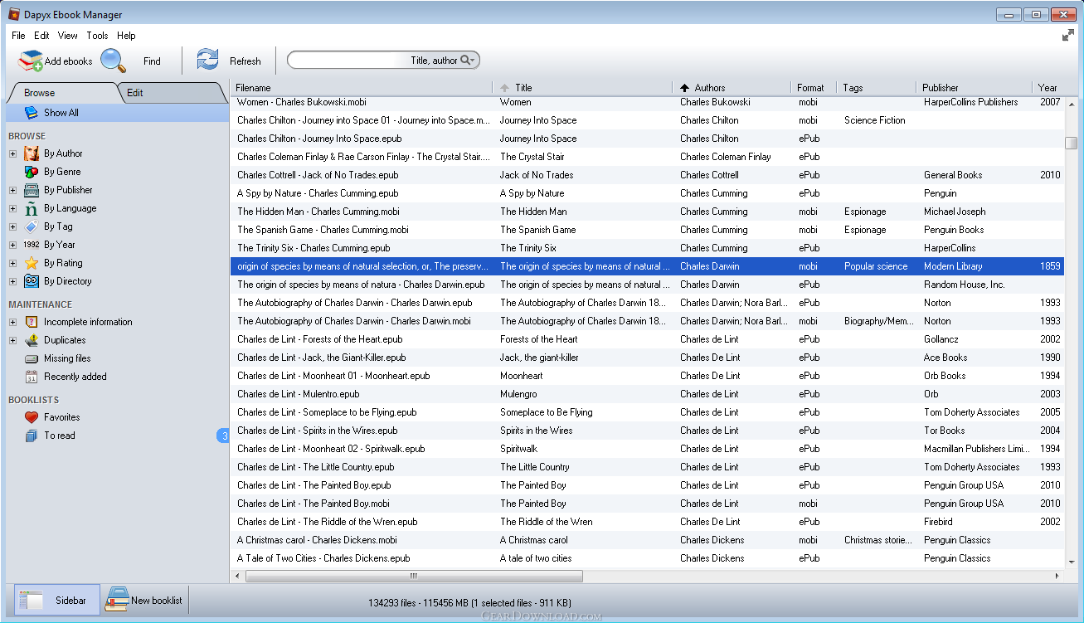Expand the By Publisher tree node

point(12,190)
